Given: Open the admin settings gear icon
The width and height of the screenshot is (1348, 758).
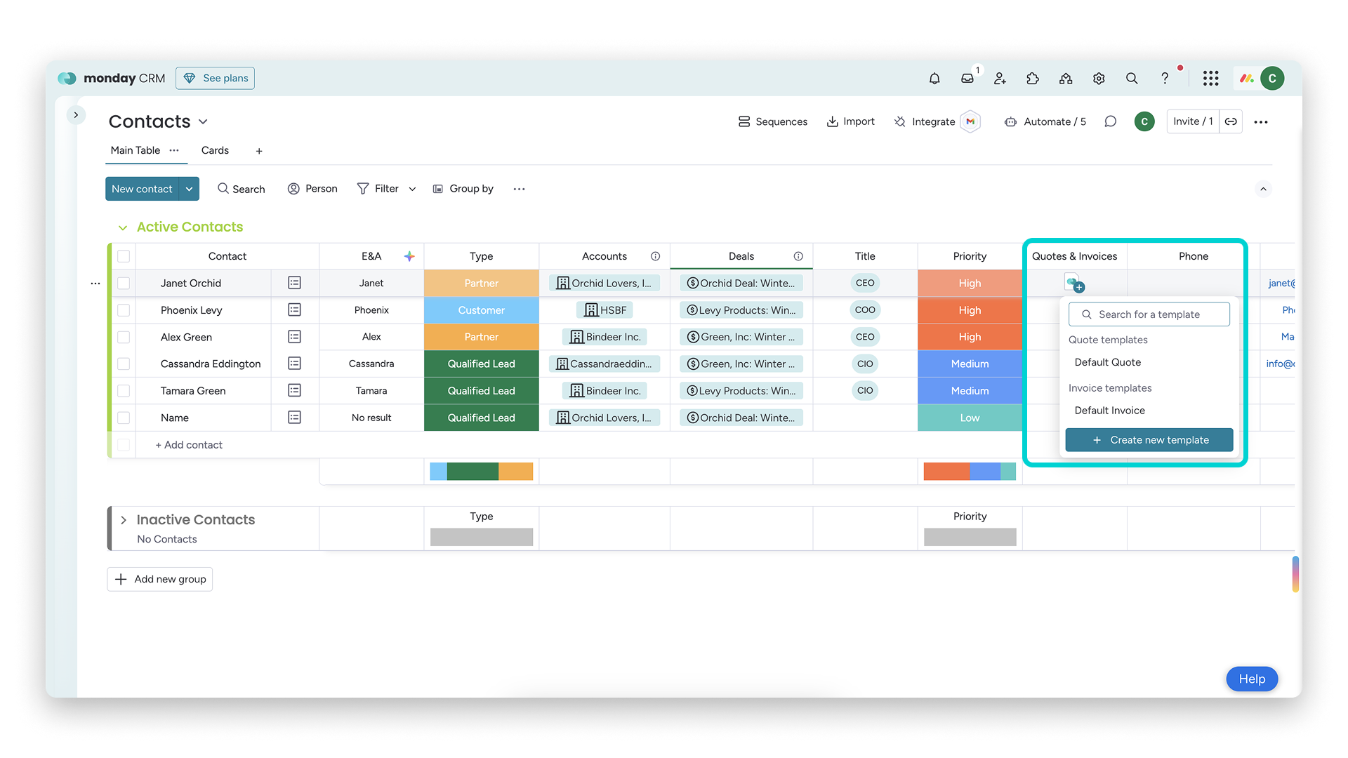Looking at the screenshot, I should pos(1099,79).
